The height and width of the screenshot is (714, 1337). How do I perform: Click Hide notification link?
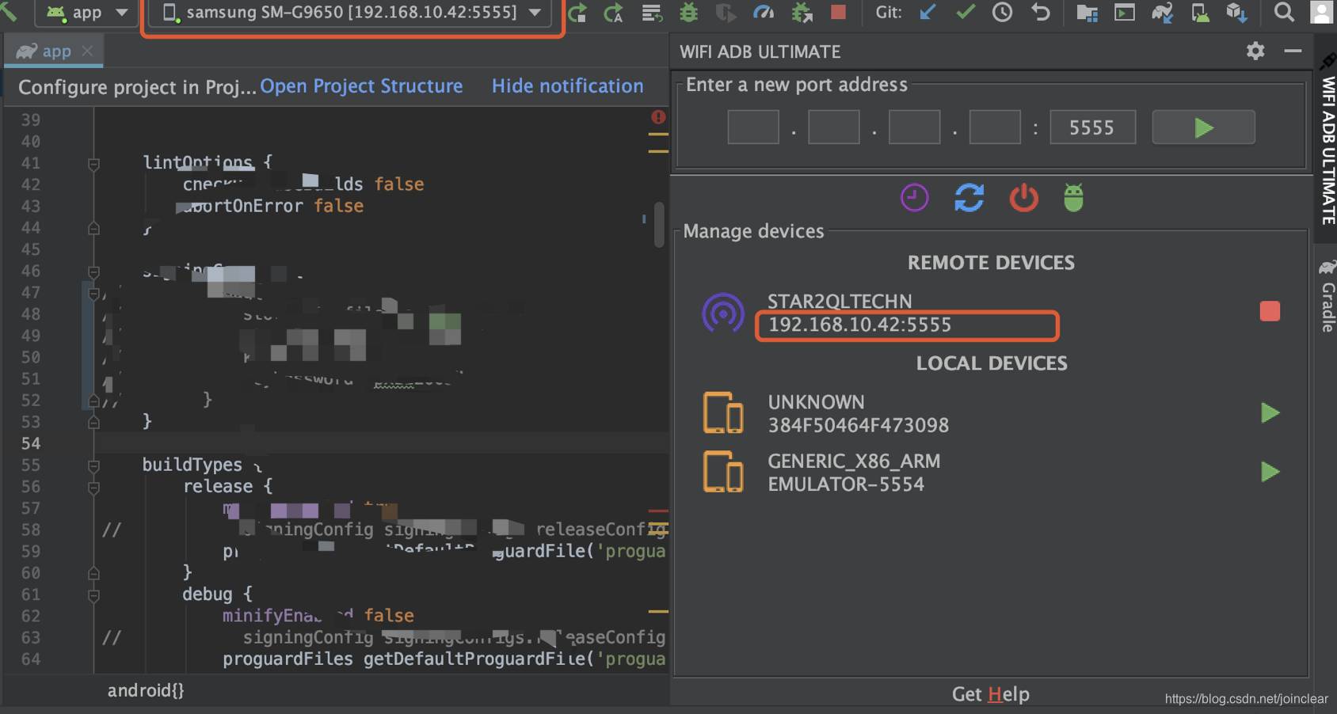(x=567, y=86)
